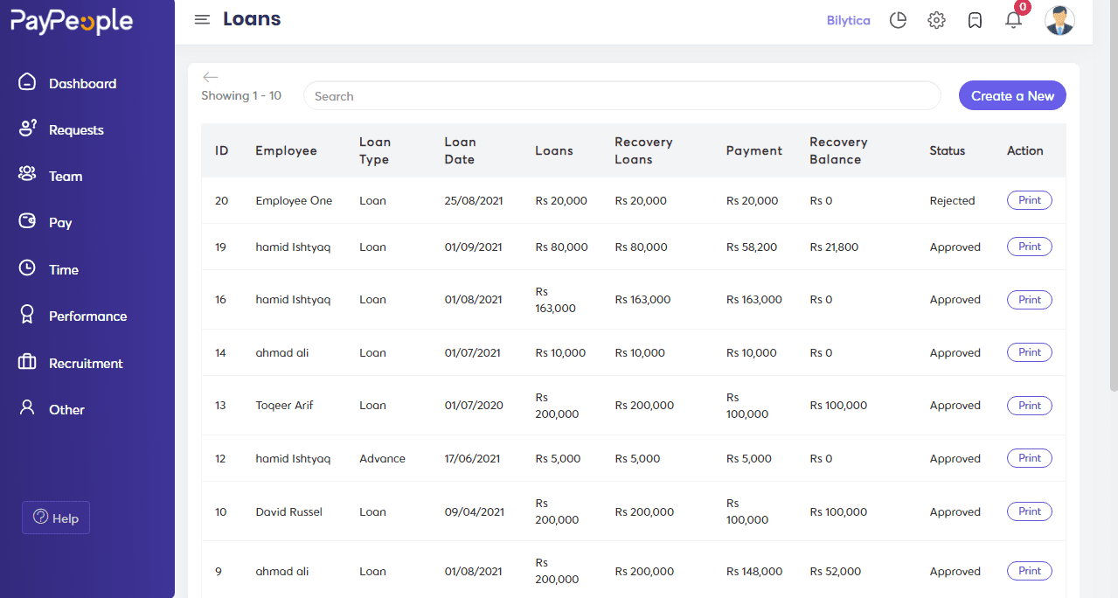Print loan ID 14
The width and height of the screenshot is (1118, 598).
pyautogui.click(x=1029, y=352)
